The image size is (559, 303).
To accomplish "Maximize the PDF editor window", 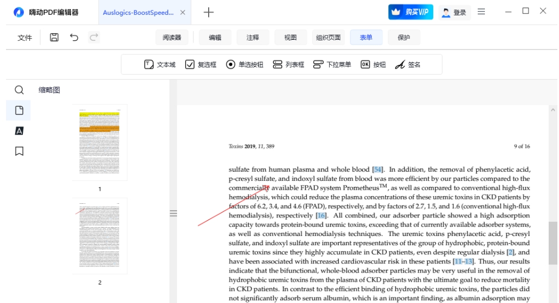I will click(x=525, y=11).
